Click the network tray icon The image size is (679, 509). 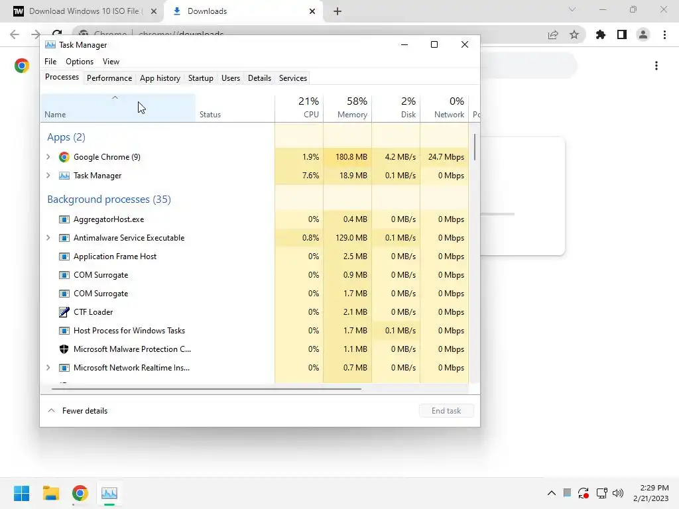click(601, 493)
